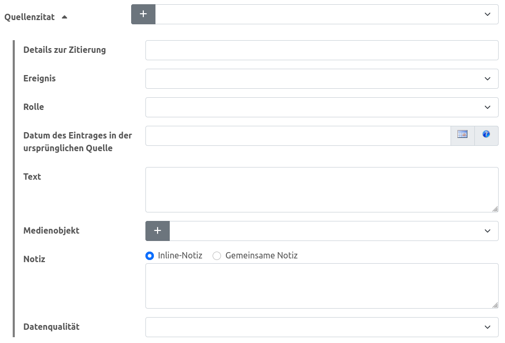Image resolution: width=505 pixels, height=343 pixels.
Task: Click the Notiz area resize handle
Action: tap(495, 305)
